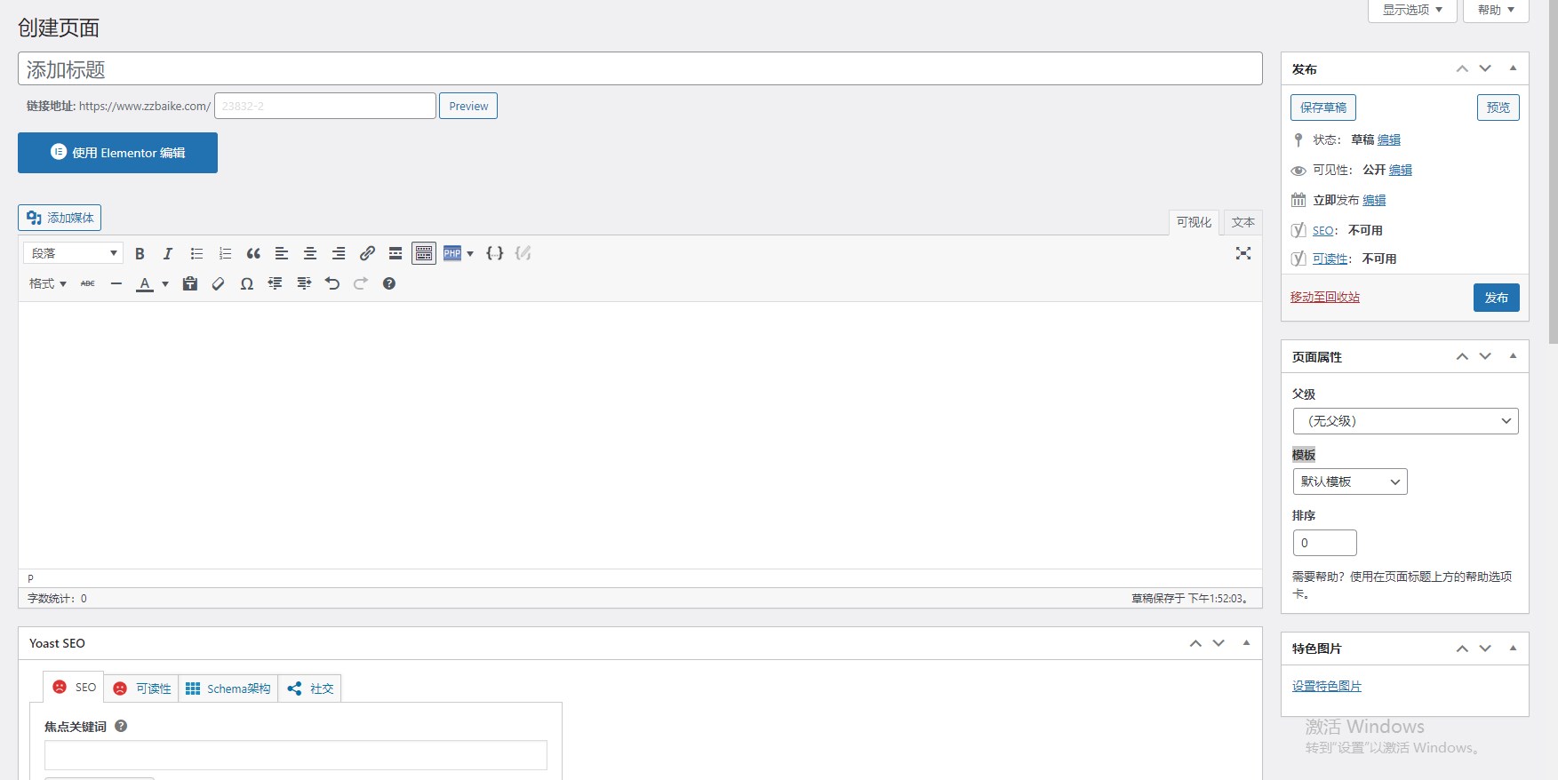This screenshot has height=780, width=1558.
Task: Open the SEO link in publish box
Action: pos(1323,230)
